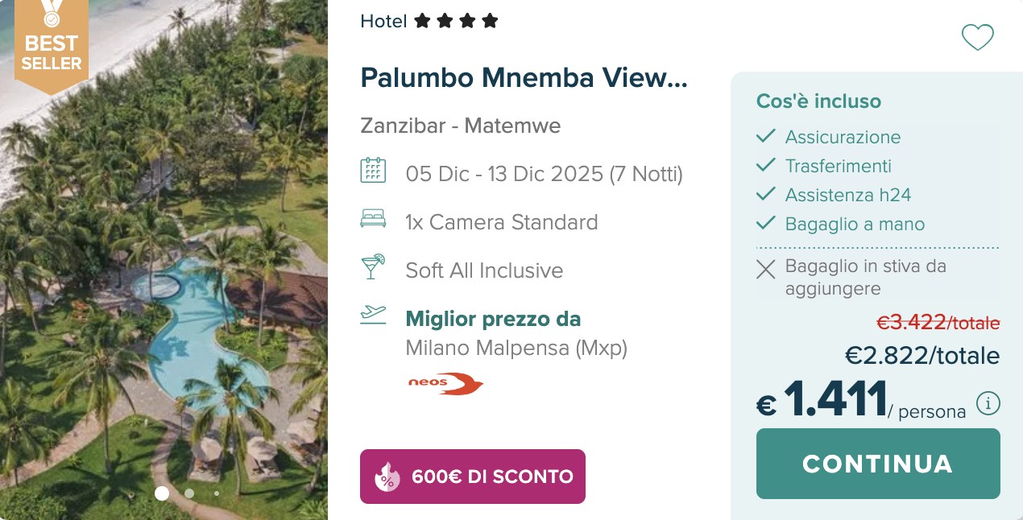This screenshot has height=520, width=1023.
Task: Click the Zanzibar - Matemwe location text
Action: [x=460, y=126]
